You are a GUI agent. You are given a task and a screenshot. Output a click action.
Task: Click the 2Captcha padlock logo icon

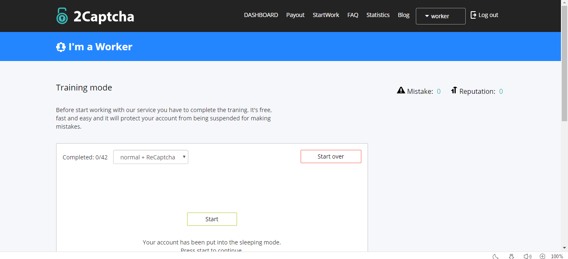pyautogui.click(x=62, y=16)
